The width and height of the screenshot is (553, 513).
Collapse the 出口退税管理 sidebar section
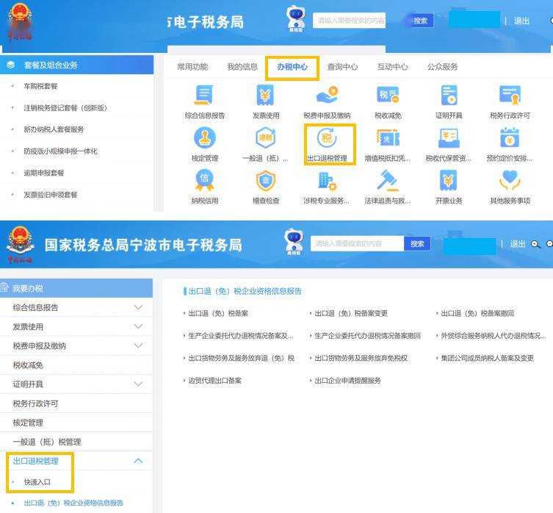[x=137, y=461]
